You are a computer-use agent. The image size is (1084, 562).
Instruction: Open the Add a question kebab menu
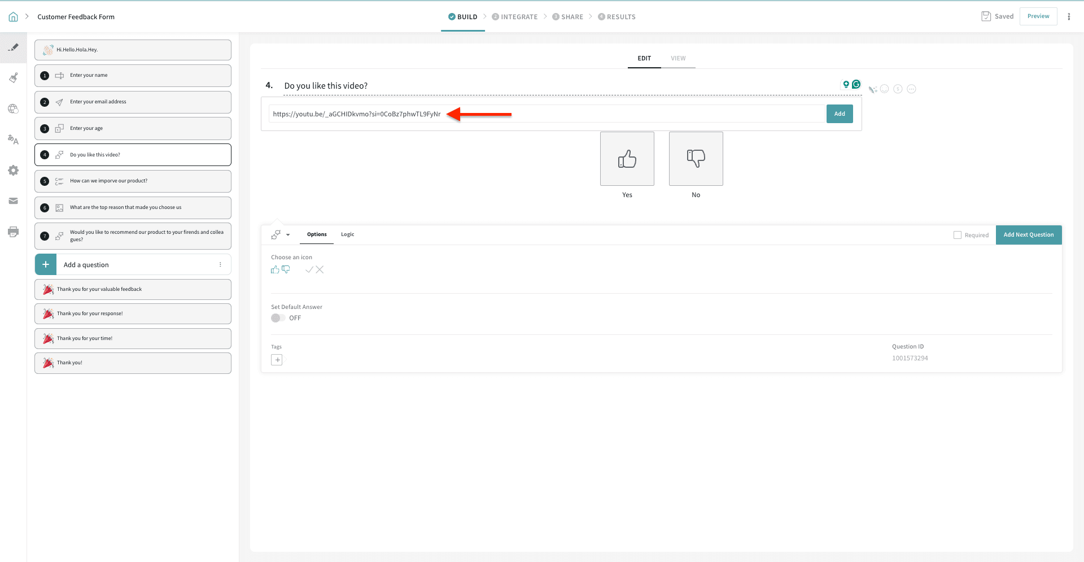point(220,264)
